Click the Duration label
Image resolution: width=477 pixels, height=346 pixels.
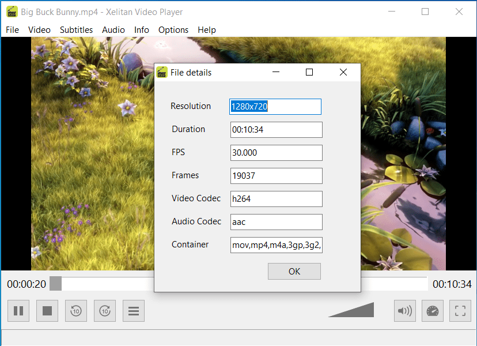[188, 129]
